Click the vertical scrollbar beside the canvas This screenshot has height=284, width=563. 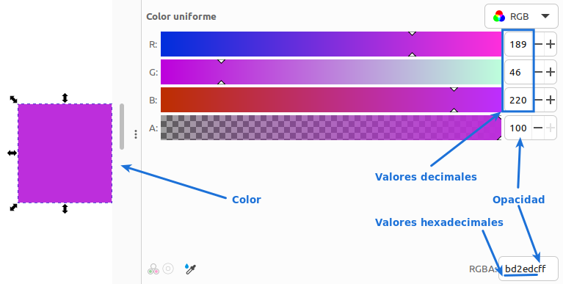122,126
